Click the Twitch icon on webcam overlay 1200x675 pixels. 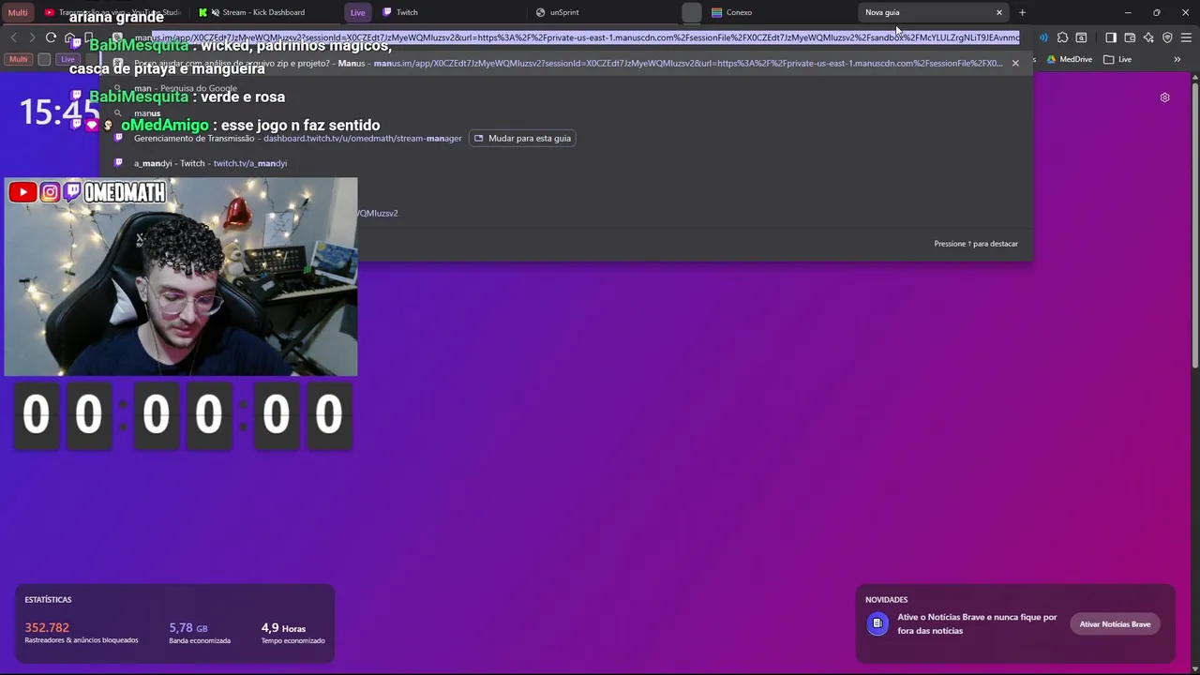72,192
